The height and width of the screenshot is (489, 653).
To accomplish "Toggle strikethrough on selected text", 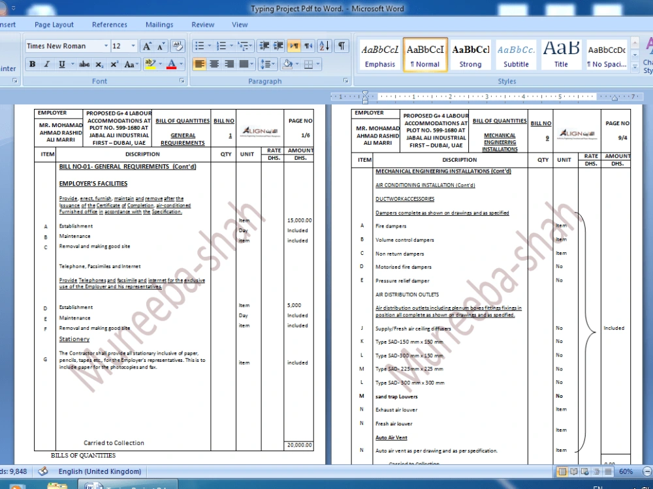I will pyautogui.click(x=84, y=65).
